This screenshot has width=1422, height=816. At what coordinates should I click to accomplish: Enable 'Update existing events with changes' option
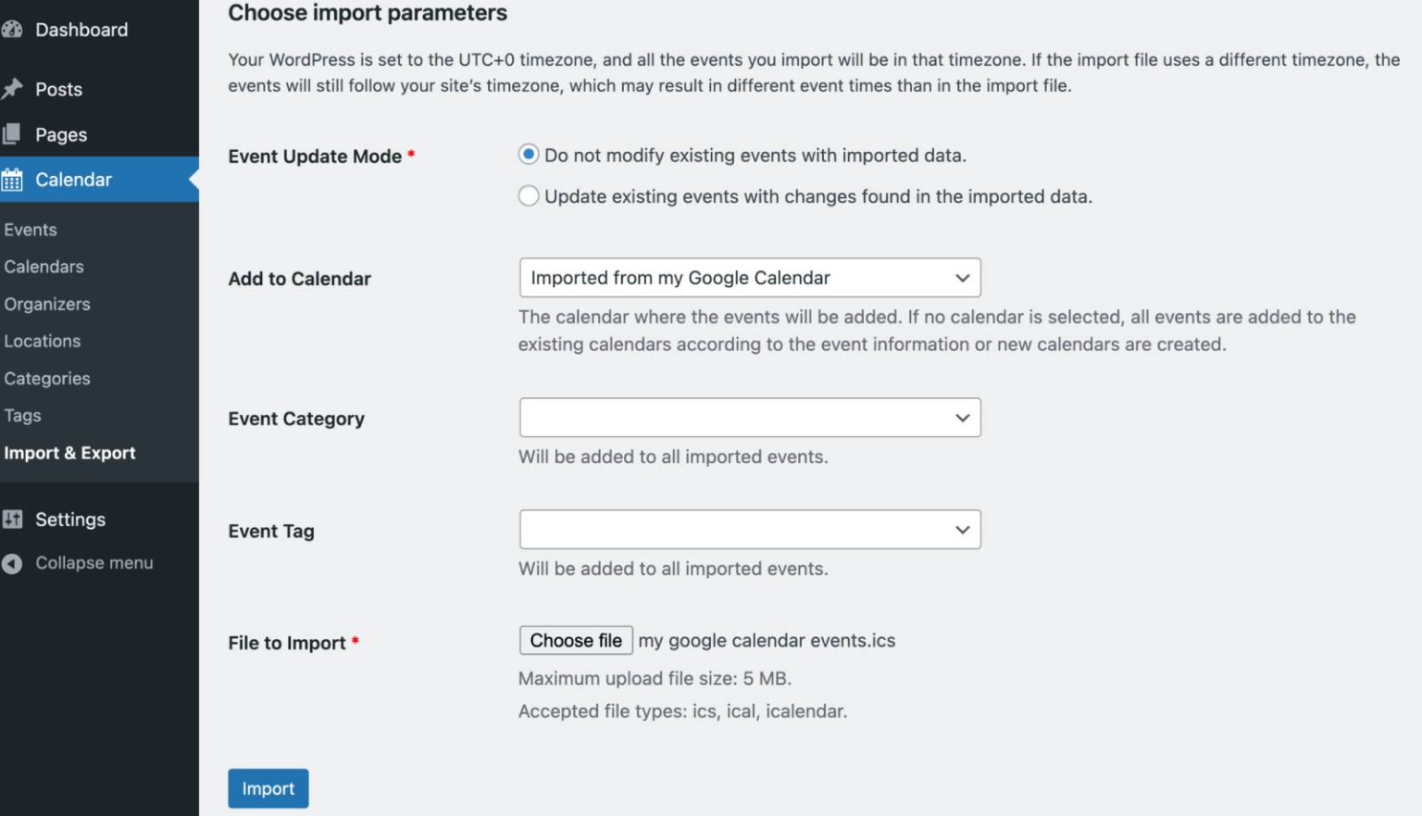click(x=528, y=195)
